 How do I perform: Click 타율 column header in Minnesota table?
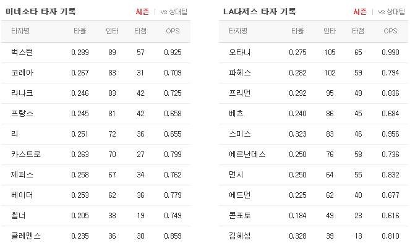click(x=80, y=31)
